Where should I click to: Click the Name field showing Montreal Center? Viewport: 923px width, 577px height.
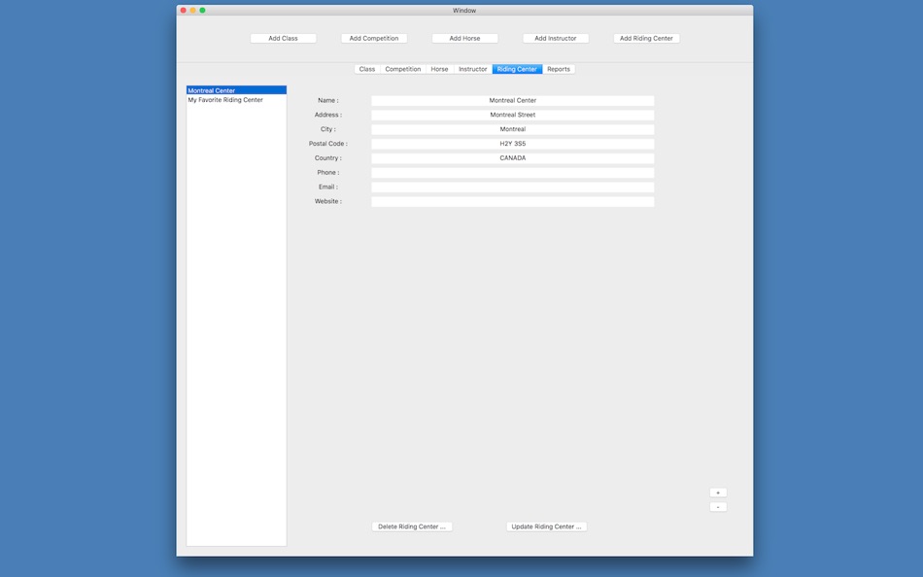[x=512, y=101]
